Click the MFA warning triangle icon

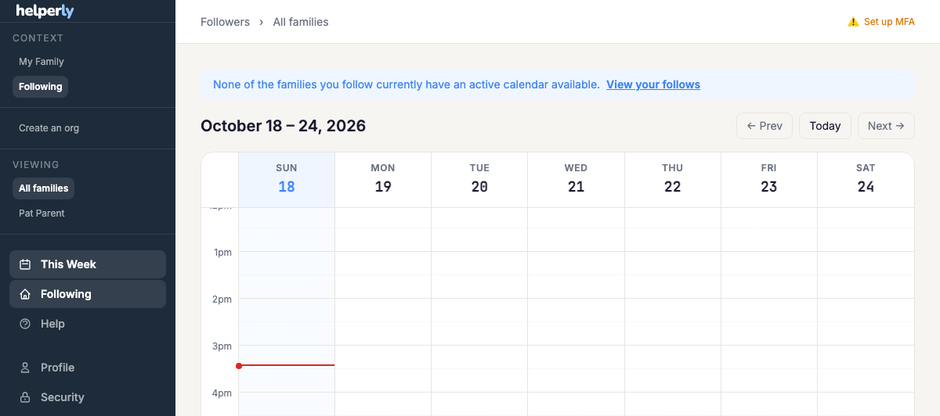pos(853,22)
